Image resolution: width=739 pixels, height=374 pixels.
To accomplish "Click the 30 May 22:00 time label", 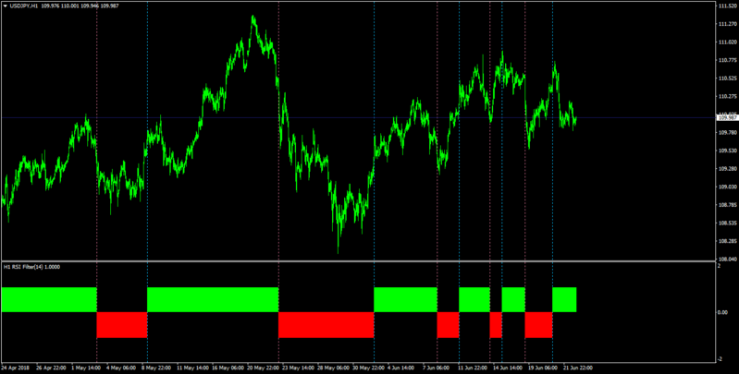I will [x=369, y=368].
